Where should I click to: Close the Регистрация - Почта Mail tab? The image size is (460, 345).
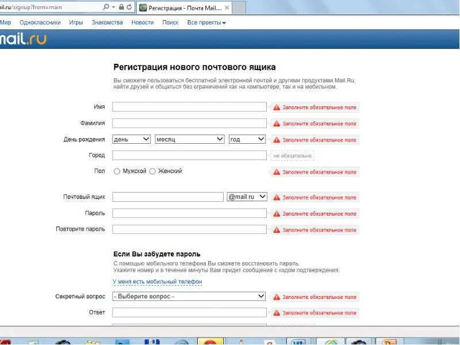[x=227, y=8]
